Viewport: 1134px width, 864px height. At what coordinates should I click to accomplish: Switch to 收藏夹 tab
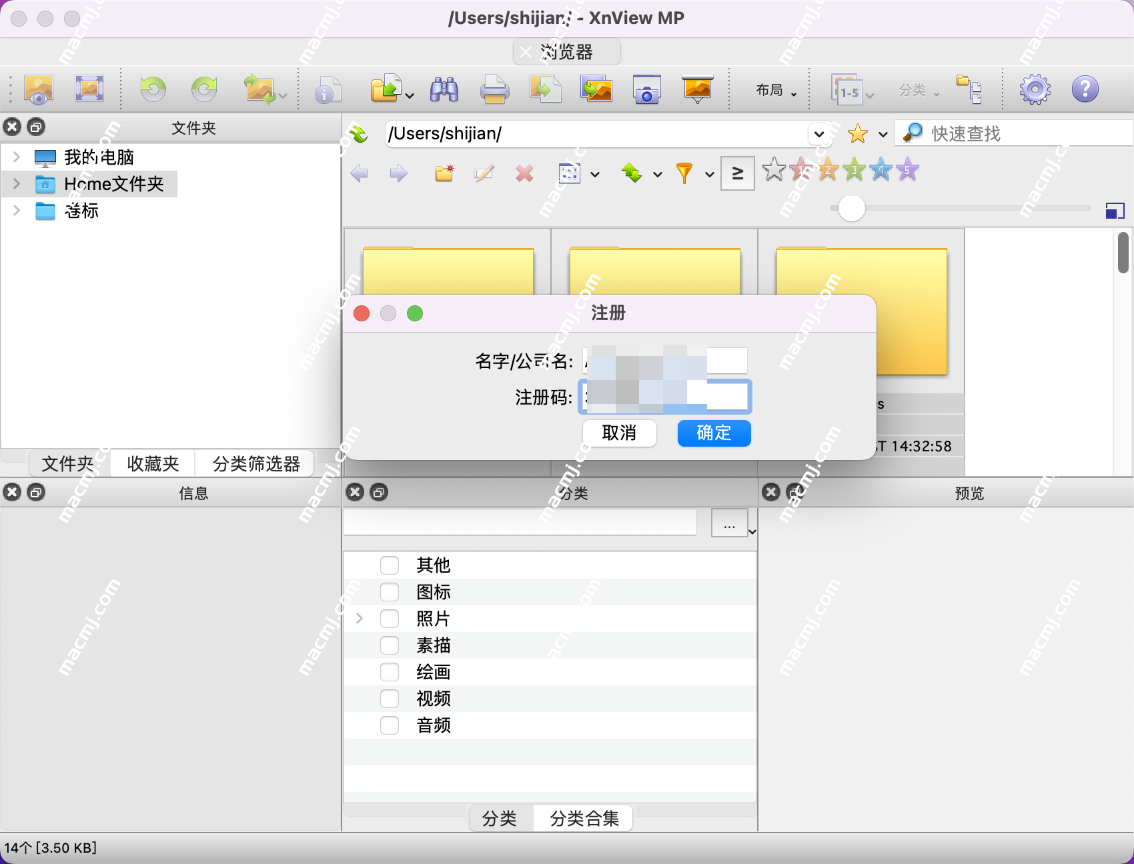point(153,463)
